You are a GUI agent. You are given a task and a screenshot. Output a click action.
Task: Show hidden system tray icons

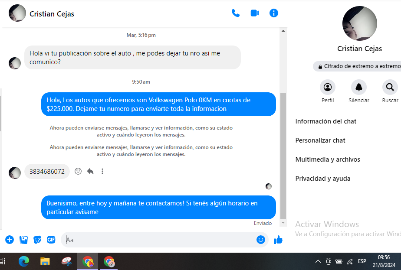coord(318,261)
